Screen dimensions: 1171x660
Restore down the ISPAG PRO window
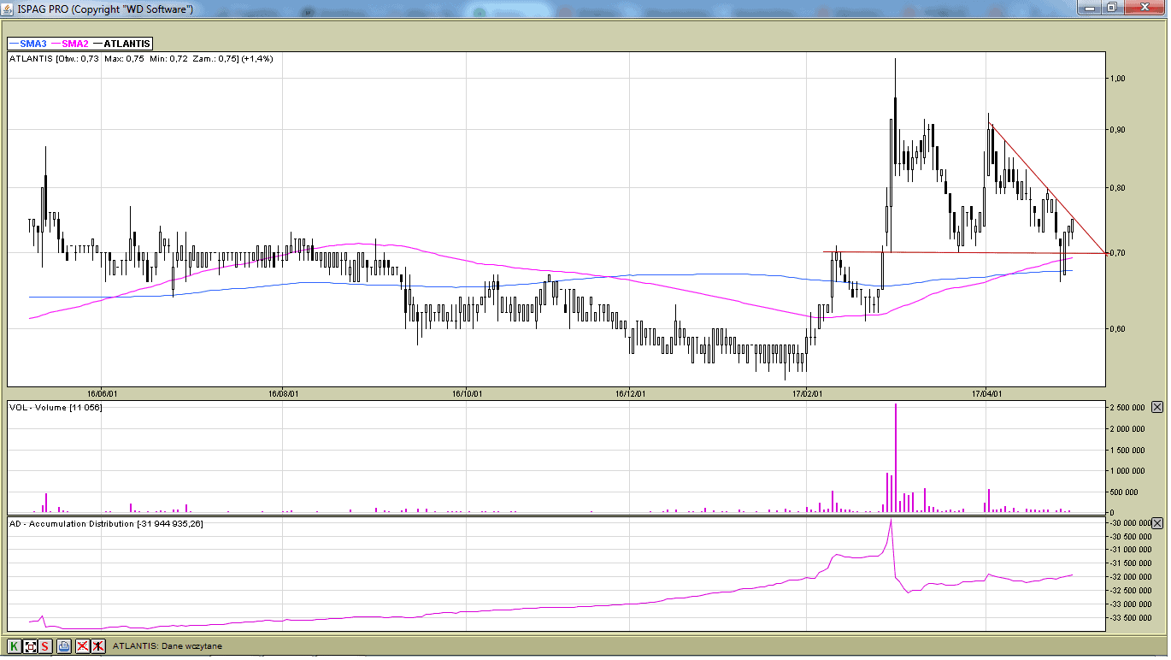pos(1112,8)
